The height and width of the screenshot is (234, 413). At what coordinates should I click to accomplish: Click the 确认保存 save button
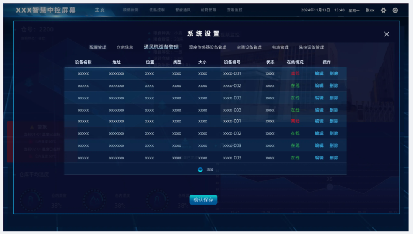click(203, 200)
